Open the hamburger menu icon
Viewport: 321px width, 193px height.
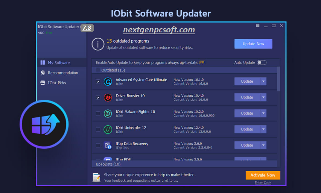click(257, 26)
